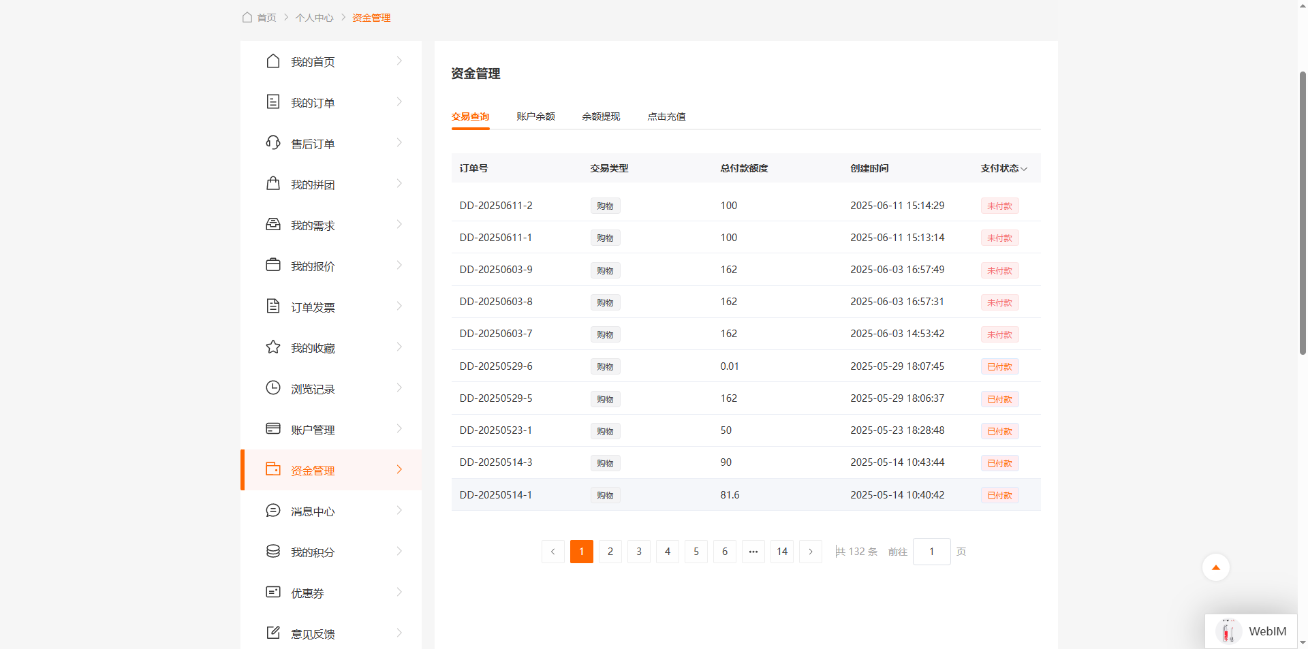1308x649 pixels.
Task: Click the next page arrow
Action: (x=811, y=552)
